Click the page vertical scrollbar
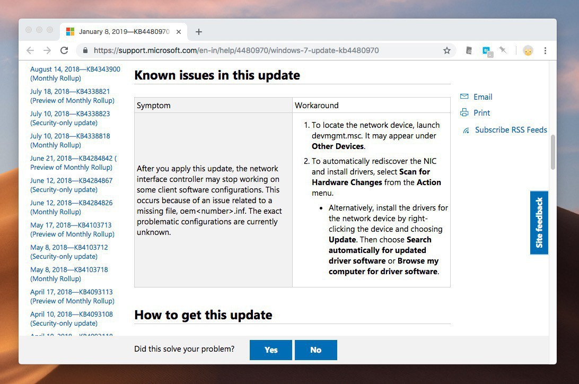 tap(553, 152)
